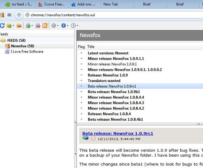Screen dimensions: 203x168
Task: Click the add new feed icon
Action: (x=28, y=25)
